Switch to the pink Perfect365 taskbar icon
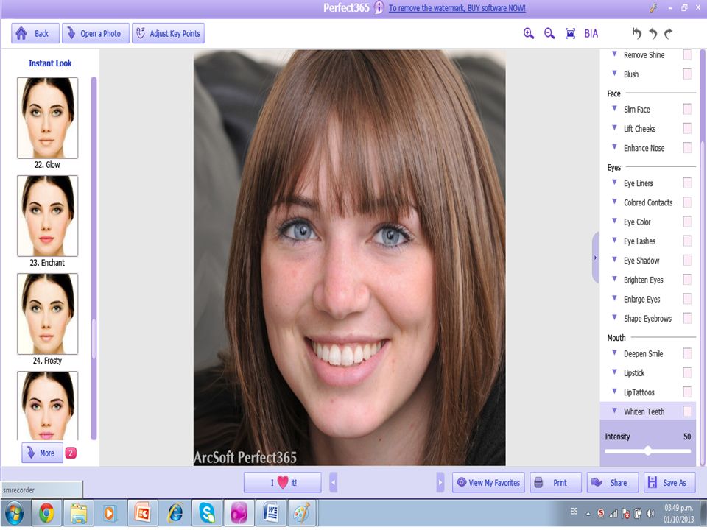 pyautogui.click(x=239, y=513)
